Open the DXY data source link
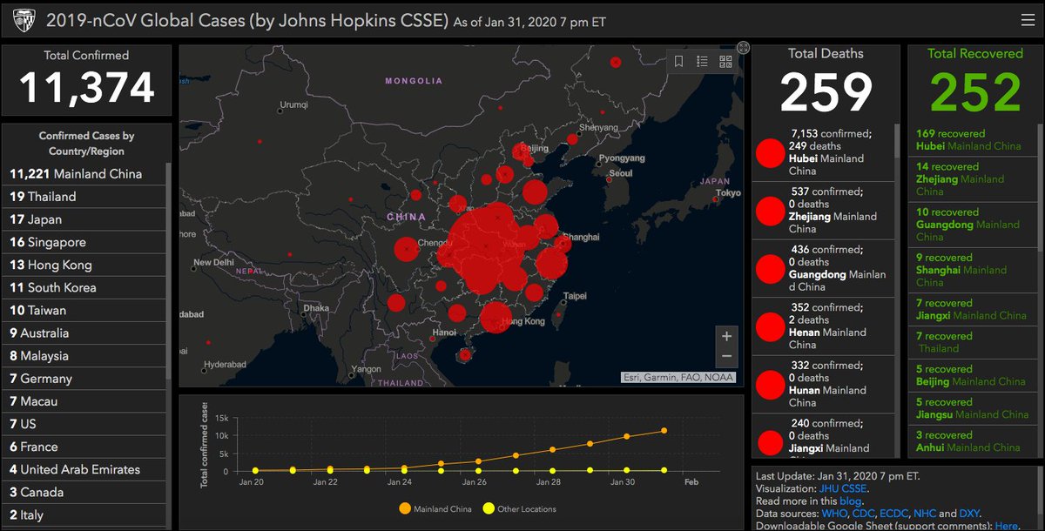Viewport: 1045px width, 531px height. click(x=969, y=514)
